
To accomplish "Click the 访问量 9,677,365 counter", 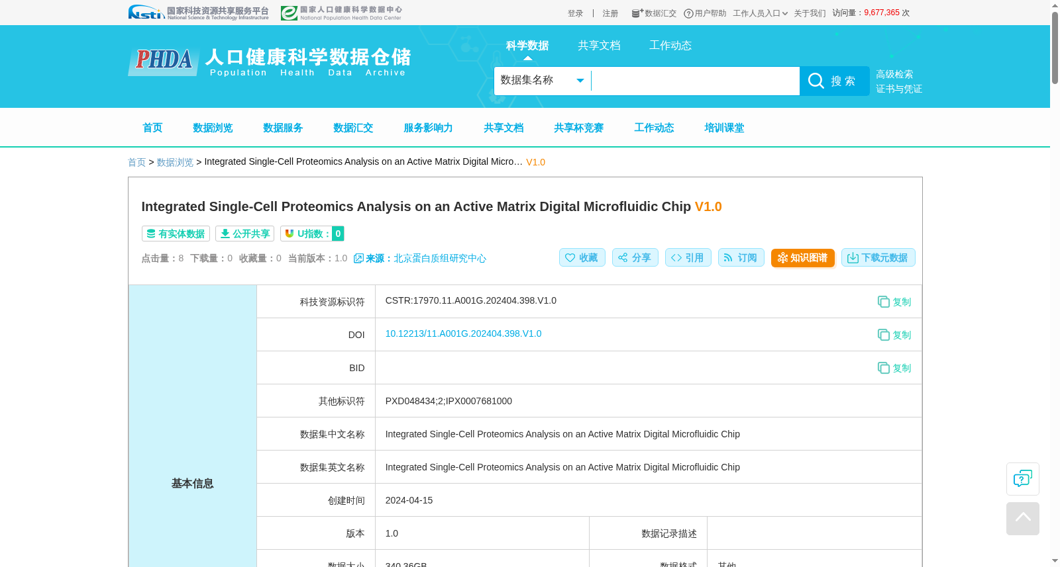I will (871, 13).
